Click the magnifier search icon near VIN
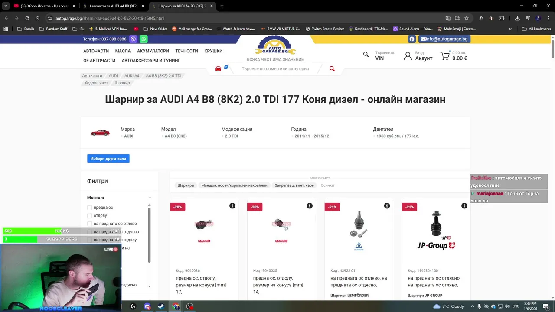Viewport: 555px width, 312px height. 366,54
